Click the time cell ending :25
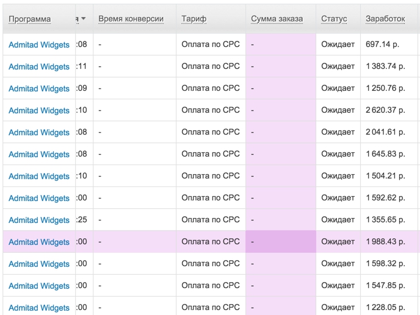 pos(84,220)
